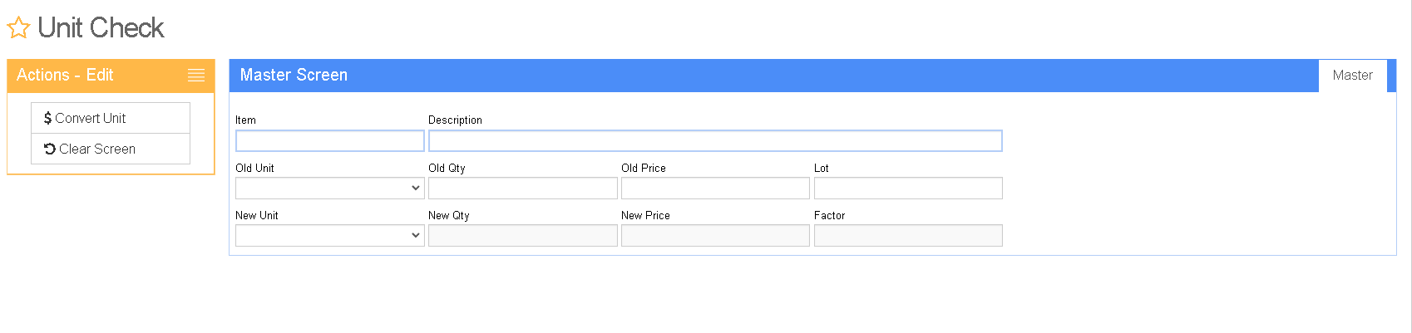Click the undo arrow icon on Clear Screen
The width and height of the screenshot is (1412, 333).
[x=50, y=149]
